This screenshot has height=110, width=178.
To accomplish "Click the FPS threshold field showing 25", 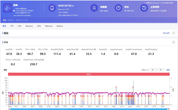I will (160, 70).
